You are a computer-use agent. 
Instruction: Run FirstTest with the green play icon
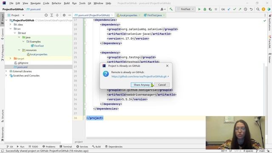199,9
